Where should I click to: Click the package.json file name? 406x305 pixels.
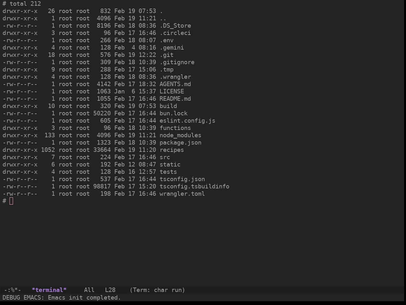180,143
